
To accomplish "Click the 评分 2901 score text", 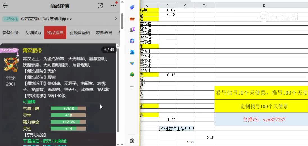I will tap(11, 81).
